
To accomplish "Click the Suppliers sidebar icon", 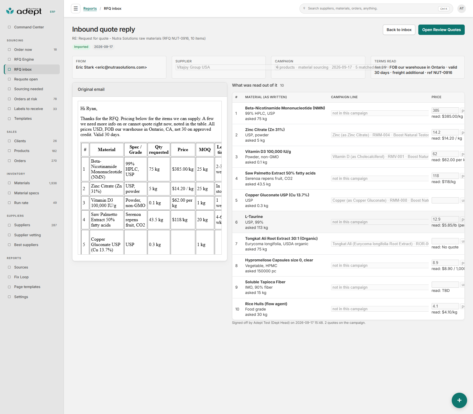I will tap(9, 225).
